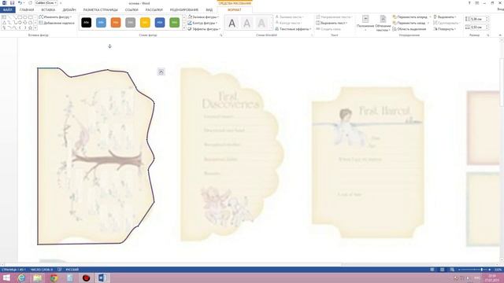The width and height of the screenshot is (504, 283).
Task: Open Обтекание текстом wrap menu
Action: (x=383, y=23)
